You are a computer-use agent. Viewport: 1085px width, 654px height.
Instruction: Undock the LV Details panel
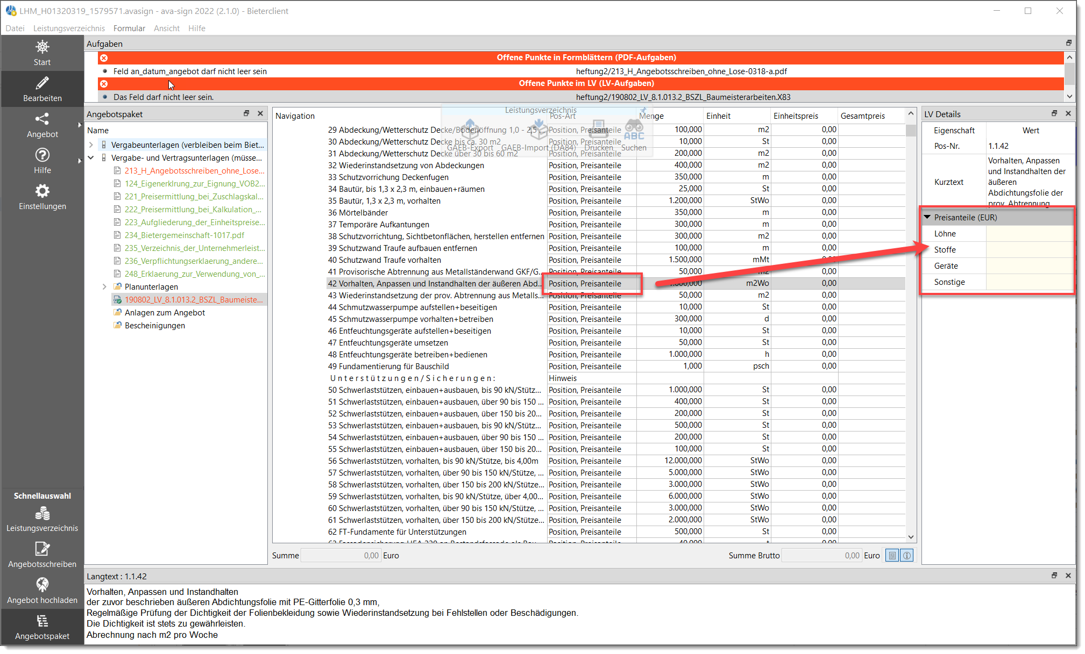1054,113
